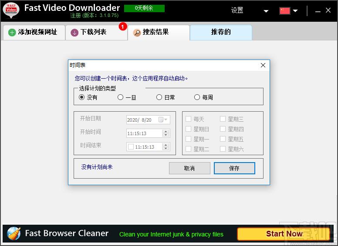Click the China flag language icon
Image resolution: width=338 pixels, height=246 pixels.
coord(285,11)
